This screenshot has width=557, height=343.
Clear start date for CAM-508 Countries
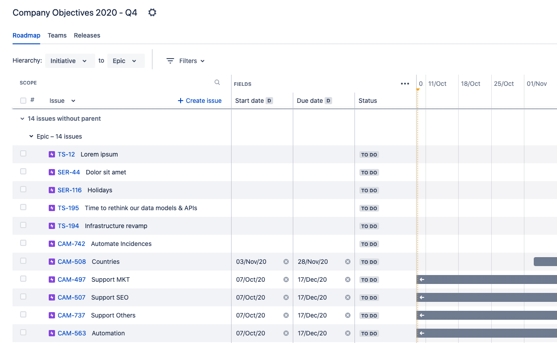point(286,262)
